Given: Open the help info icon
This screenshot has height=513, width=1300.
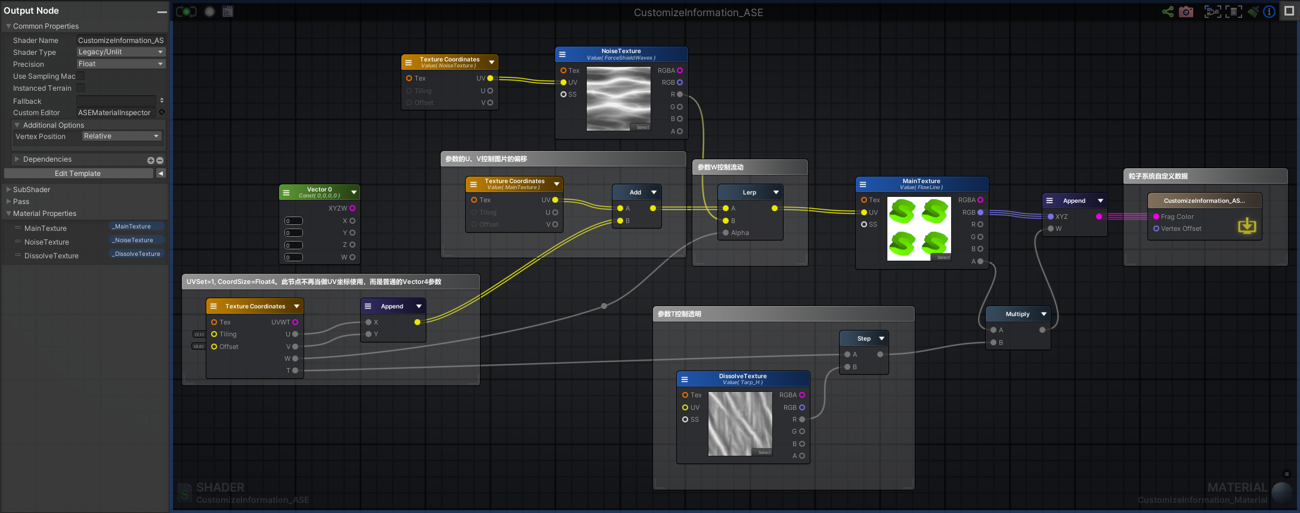Looking at the screenshot, I should (x=1270, y=11).
